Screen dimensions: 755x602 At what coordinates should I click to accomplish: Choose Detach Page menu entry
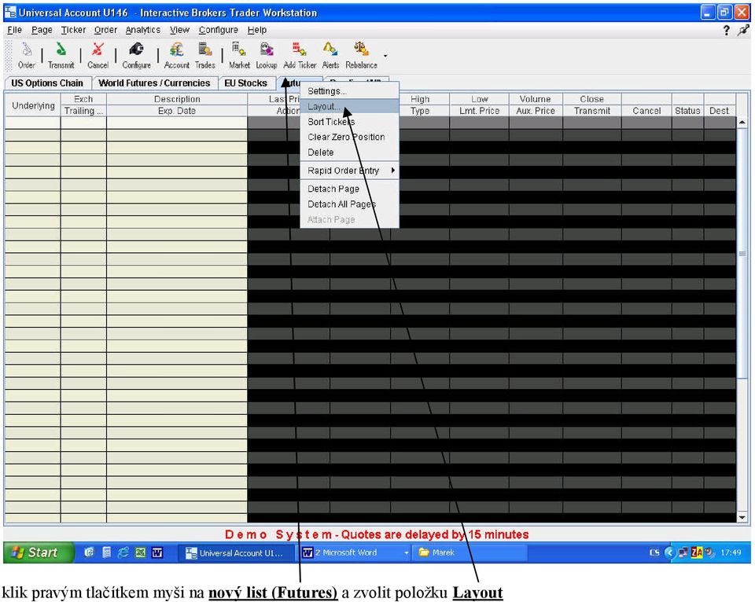[349, 189]
